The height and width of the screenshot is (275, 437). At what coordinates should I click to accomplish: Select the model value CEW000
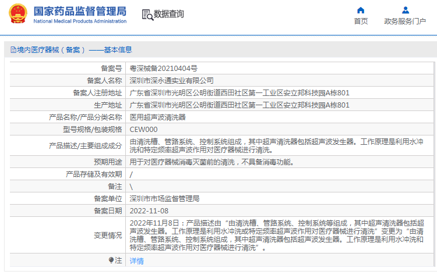[x=143, y=130]
